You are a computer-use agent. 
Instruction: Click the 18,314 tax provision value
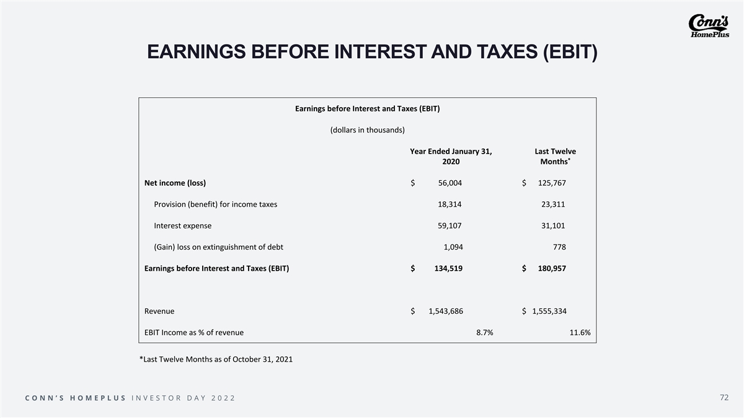[x=449, y=204]
